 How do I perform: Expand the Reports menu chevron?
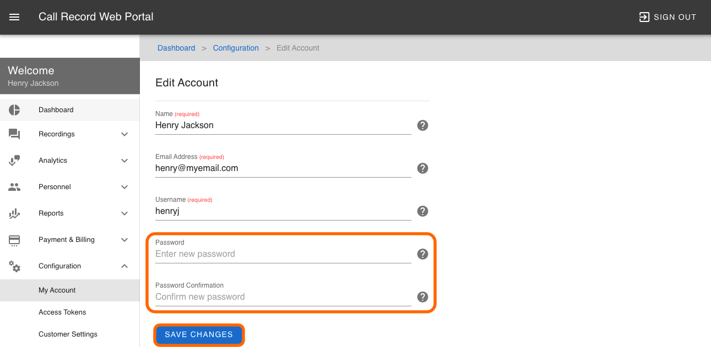point(124,213)
